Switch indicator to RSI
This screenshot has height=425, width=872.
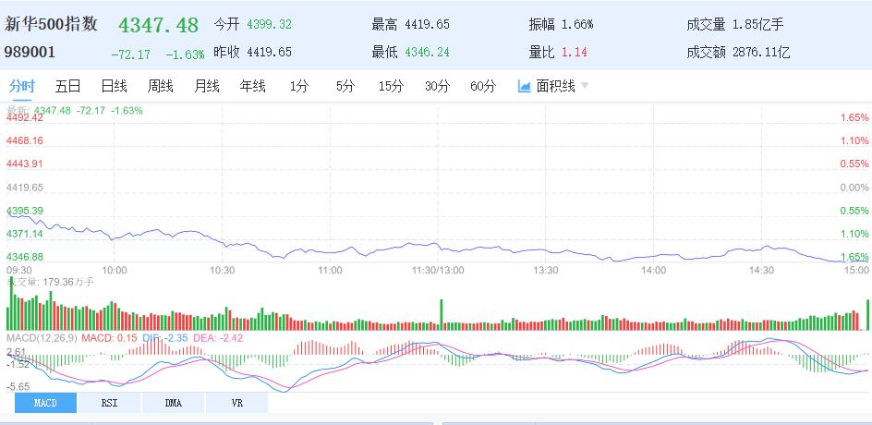pos(109,403)
